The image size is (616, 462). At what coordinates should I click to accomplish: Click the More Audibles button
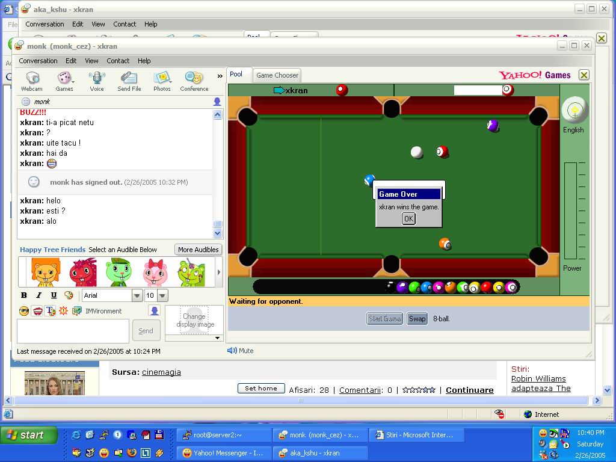click(199, 250)
